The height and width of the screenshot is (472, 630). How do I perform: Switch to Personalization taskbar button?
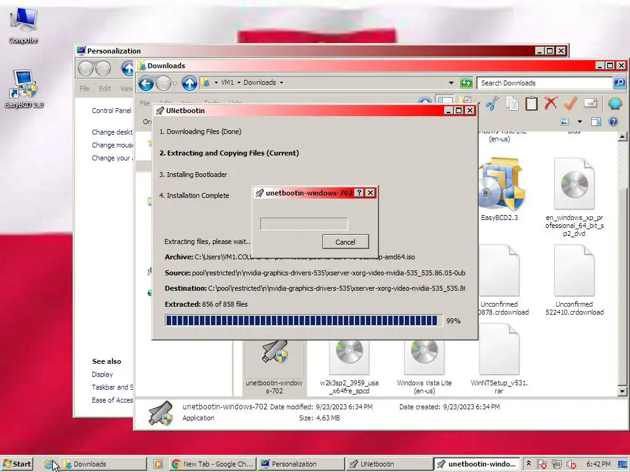click(x=301, y=464)
